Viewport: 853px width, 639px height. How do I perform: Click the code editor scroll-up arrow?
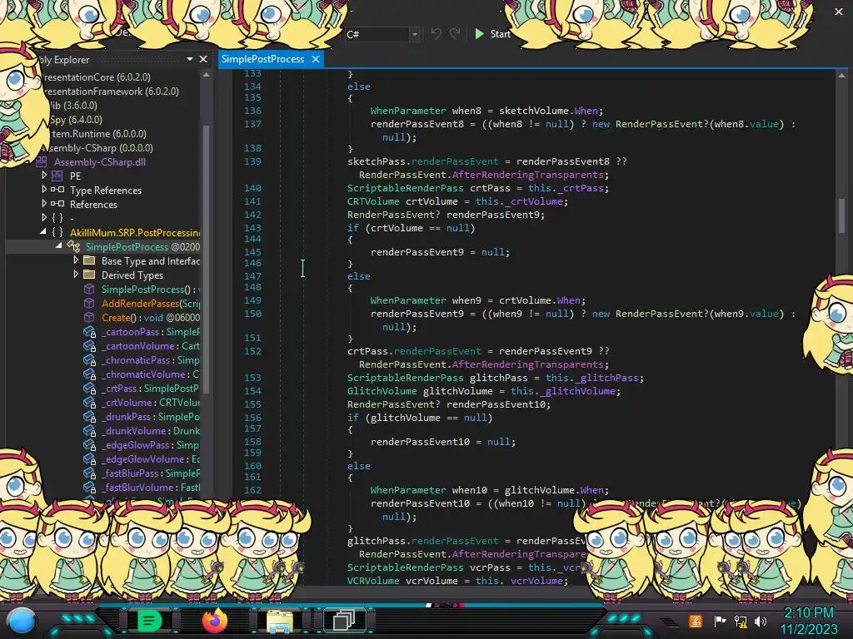pyautogui.click(x=841, y=76)
